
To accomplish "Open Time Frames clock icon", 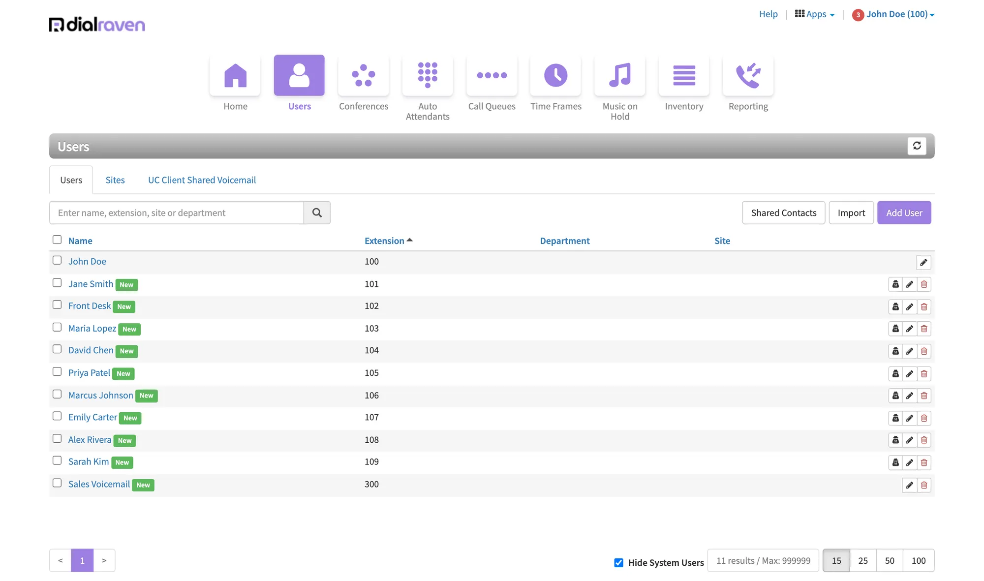I will pyautogui.click(x=555, y=75).
